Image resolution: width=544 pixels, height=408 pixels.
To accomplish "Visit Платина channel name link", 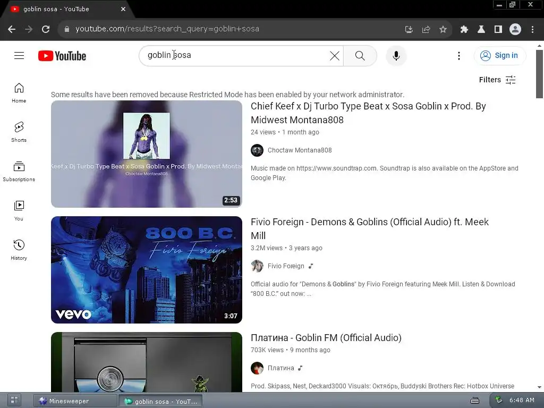I will (x=280, y=368).
